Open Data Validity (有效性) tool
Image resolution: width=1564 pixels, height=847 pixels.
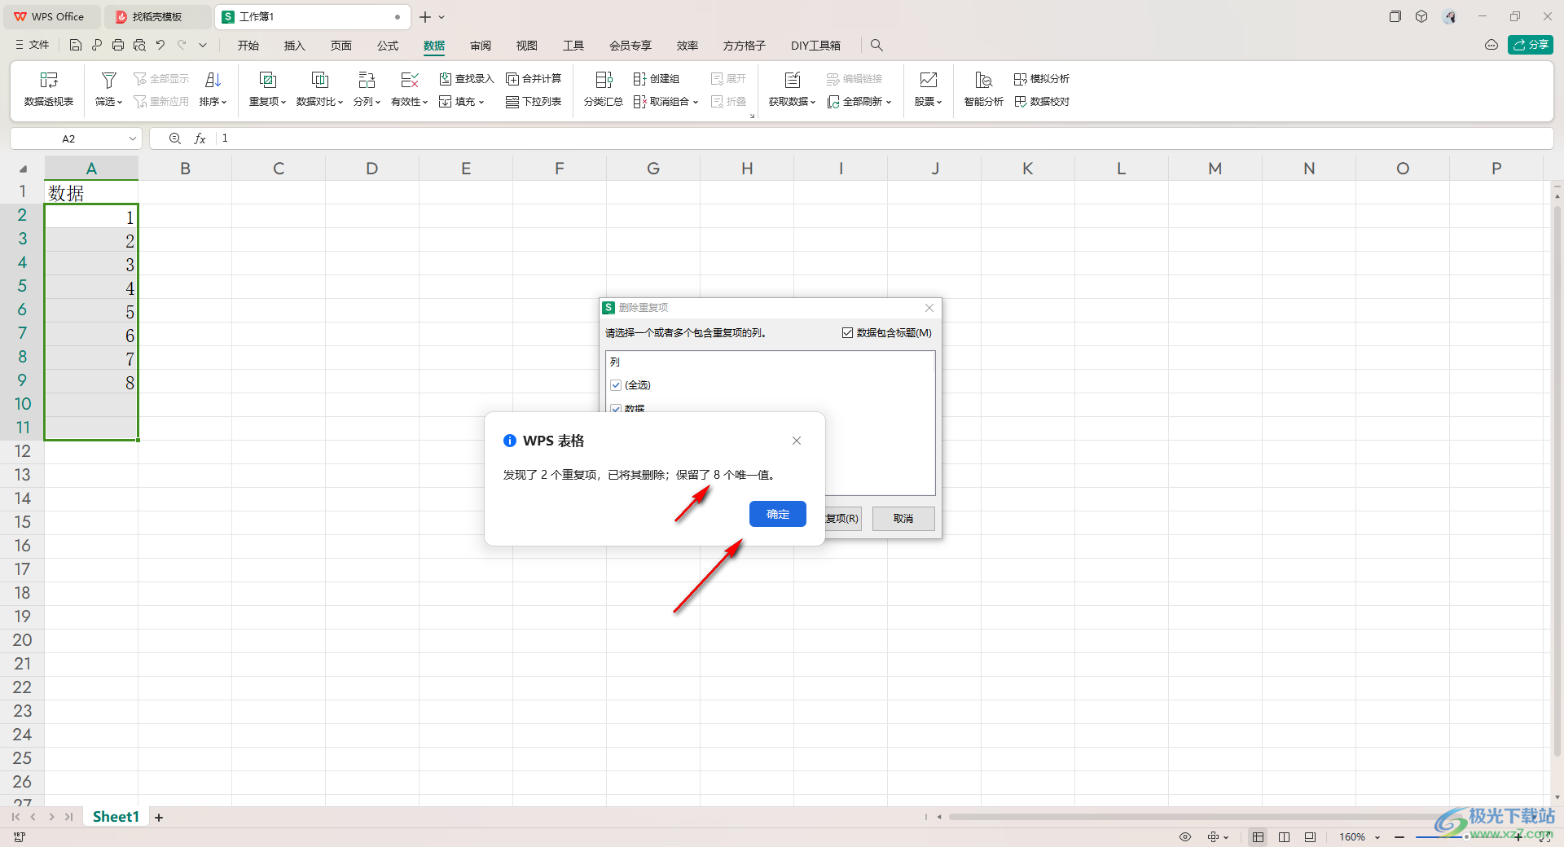pyautogui.click(x=409, y=90)
